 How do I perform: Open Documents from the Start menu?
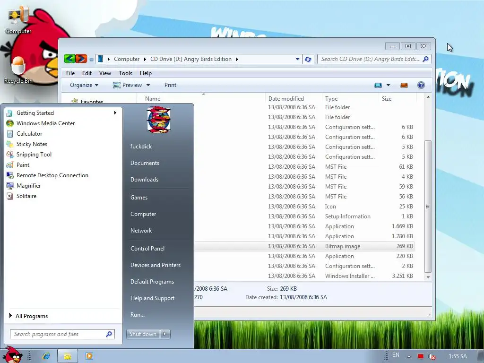(x=145, y=163)
